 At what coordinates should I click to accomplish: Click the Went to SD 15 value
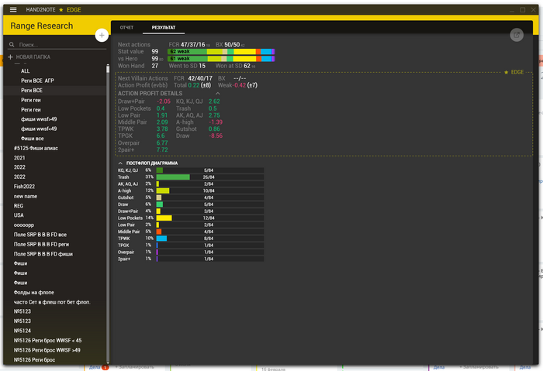tap(202, 66)
